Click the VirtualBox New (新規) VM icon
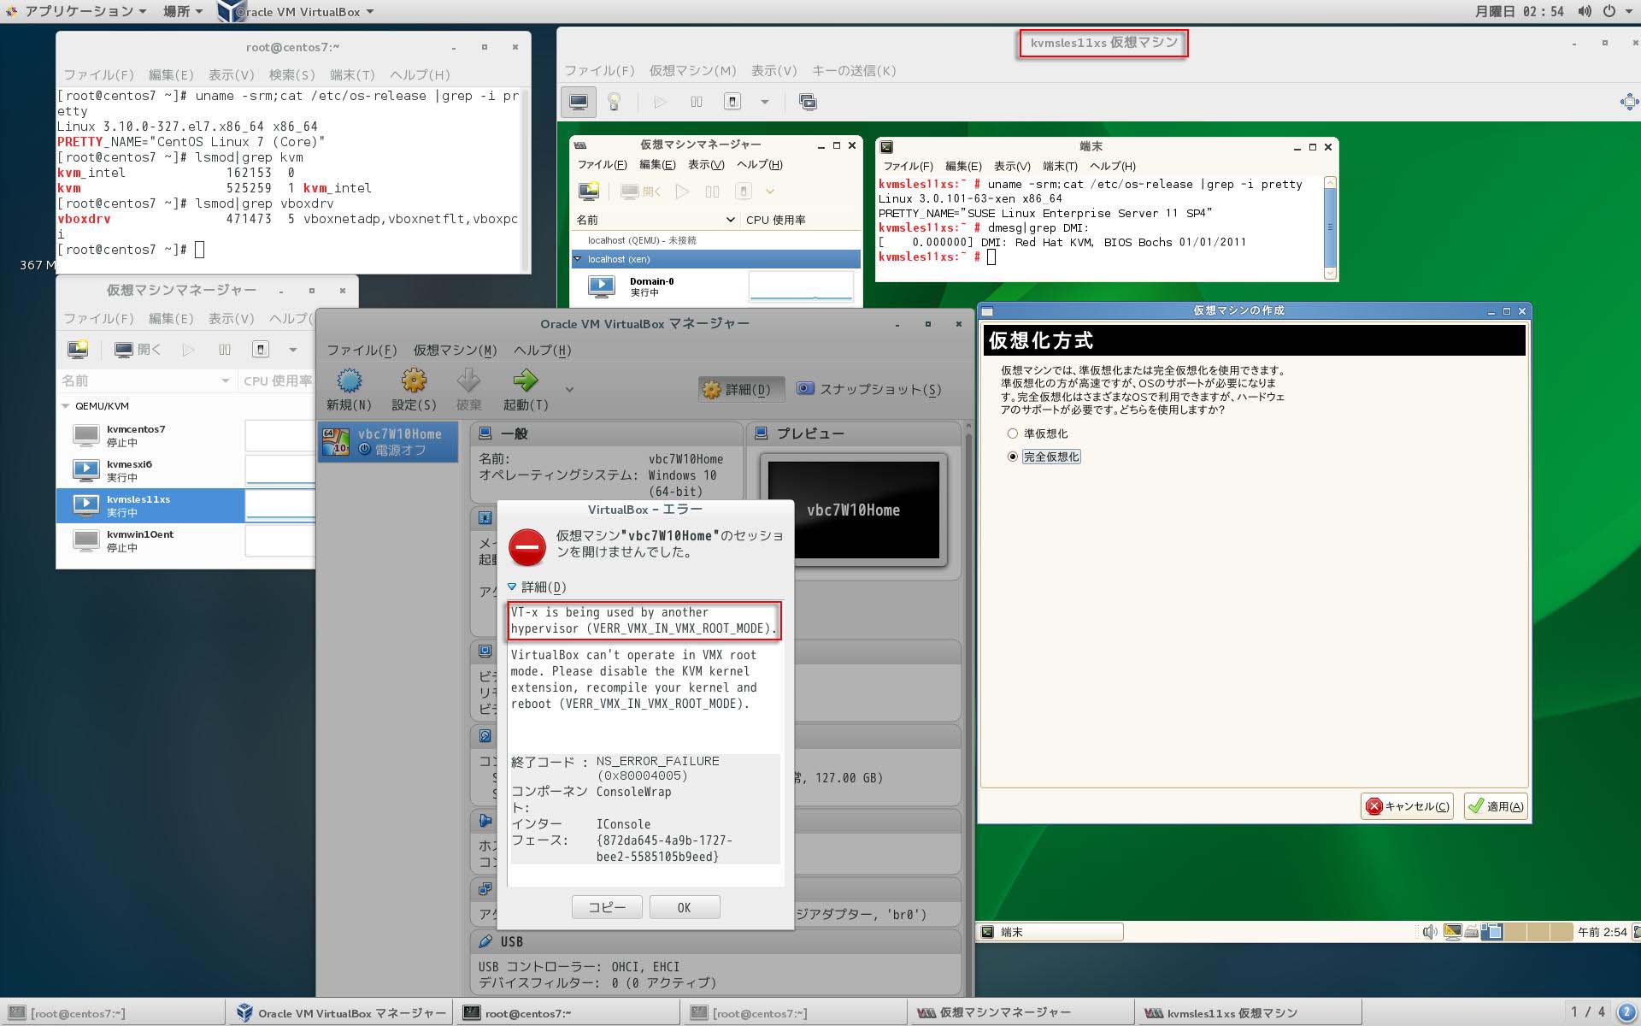Screen dimensions: 1641x1026 (349, 380)
